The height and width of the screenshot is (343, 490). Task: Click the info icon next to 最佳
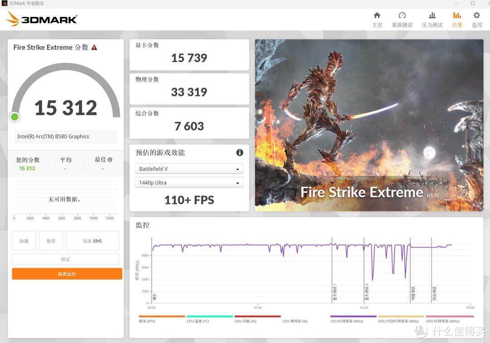click(110, 159)
